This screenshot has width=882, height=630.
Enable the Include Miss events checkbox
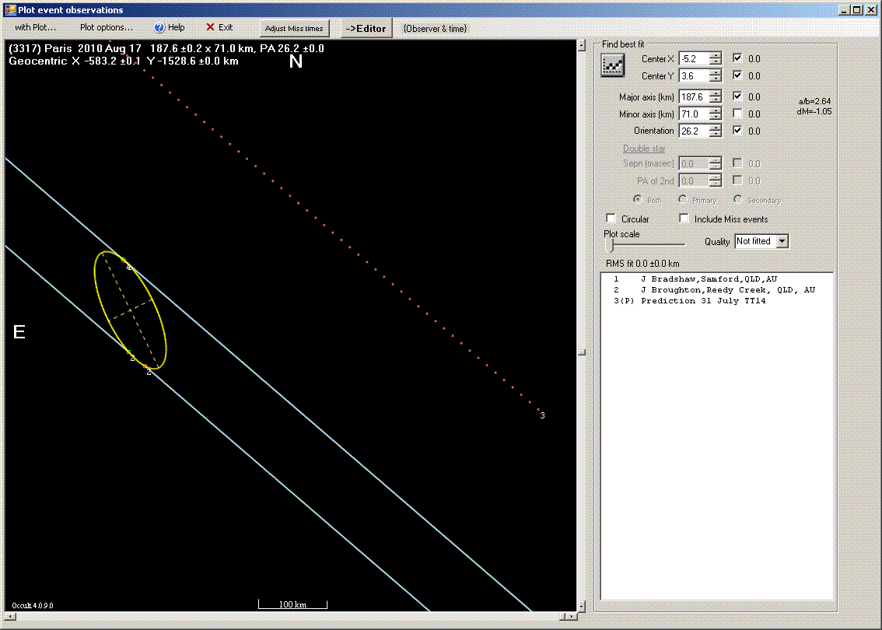pos(684,219)
